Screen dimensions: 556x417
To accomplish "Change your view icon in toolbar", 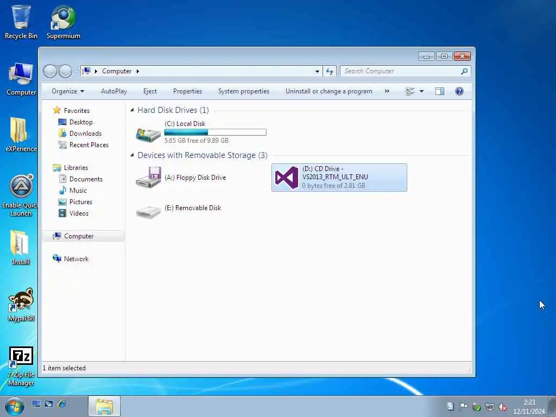I will [410, 91].
